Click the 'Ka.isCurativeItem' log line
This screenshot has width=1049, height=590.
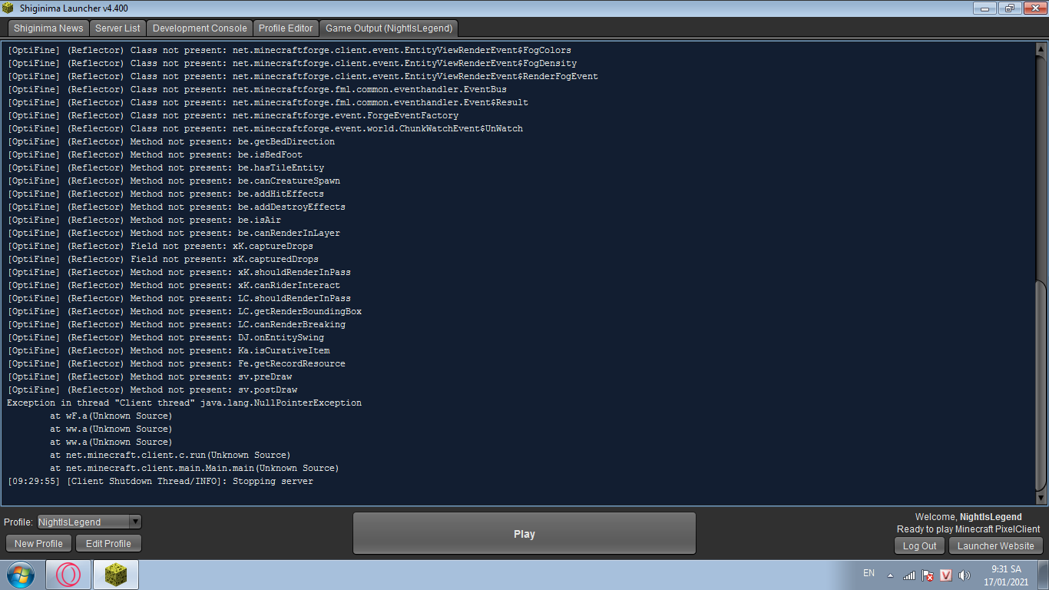[x=168, y=350]
